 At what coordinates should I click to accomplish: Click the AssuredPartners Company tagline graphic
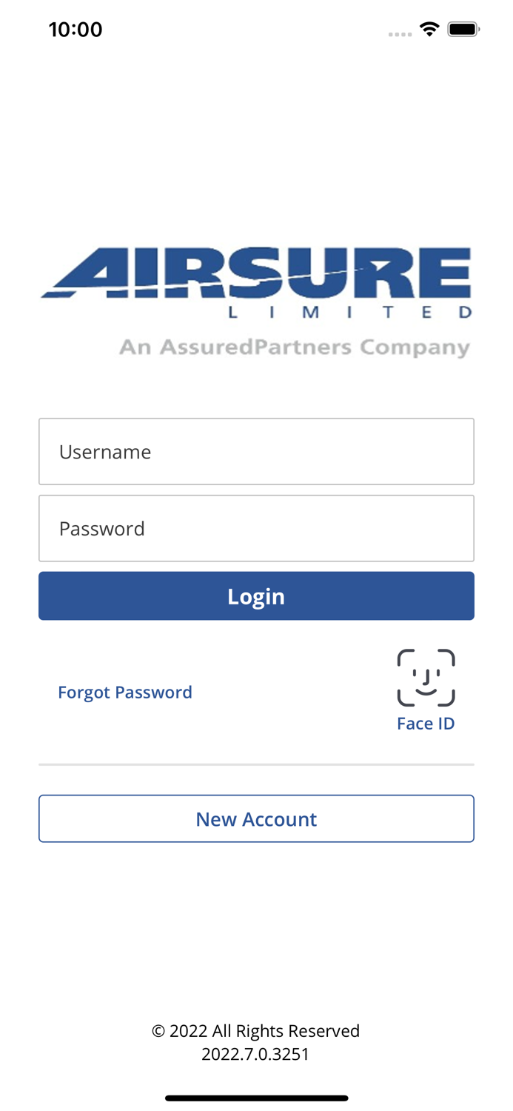click(295, 346)
